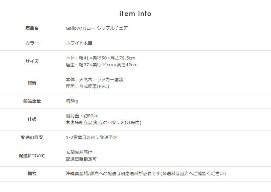Select the 配送について label
The height and width of the screenshot is (192, 271).
click(32, 155)
